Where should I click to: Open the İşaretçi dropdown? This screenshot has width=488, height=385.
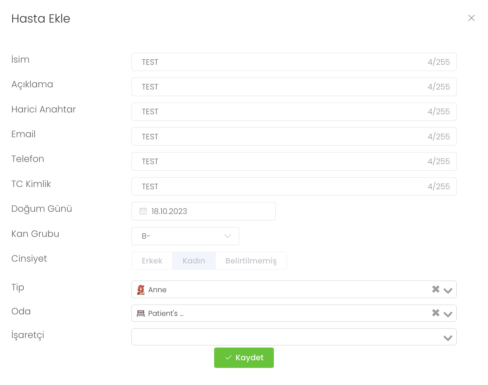448,338
